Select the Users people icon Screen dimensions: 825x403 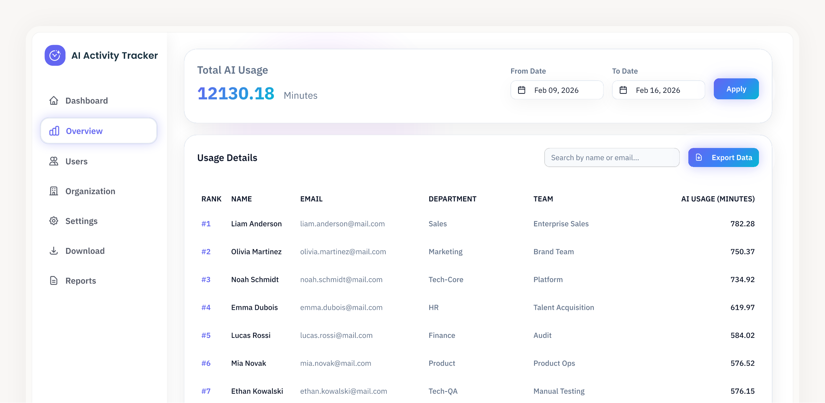click(53, 161)
